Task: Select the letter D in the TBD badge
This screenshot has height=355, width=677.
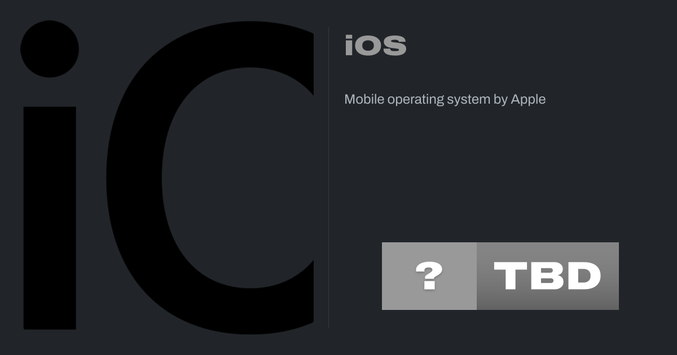Action: point(584,276)
